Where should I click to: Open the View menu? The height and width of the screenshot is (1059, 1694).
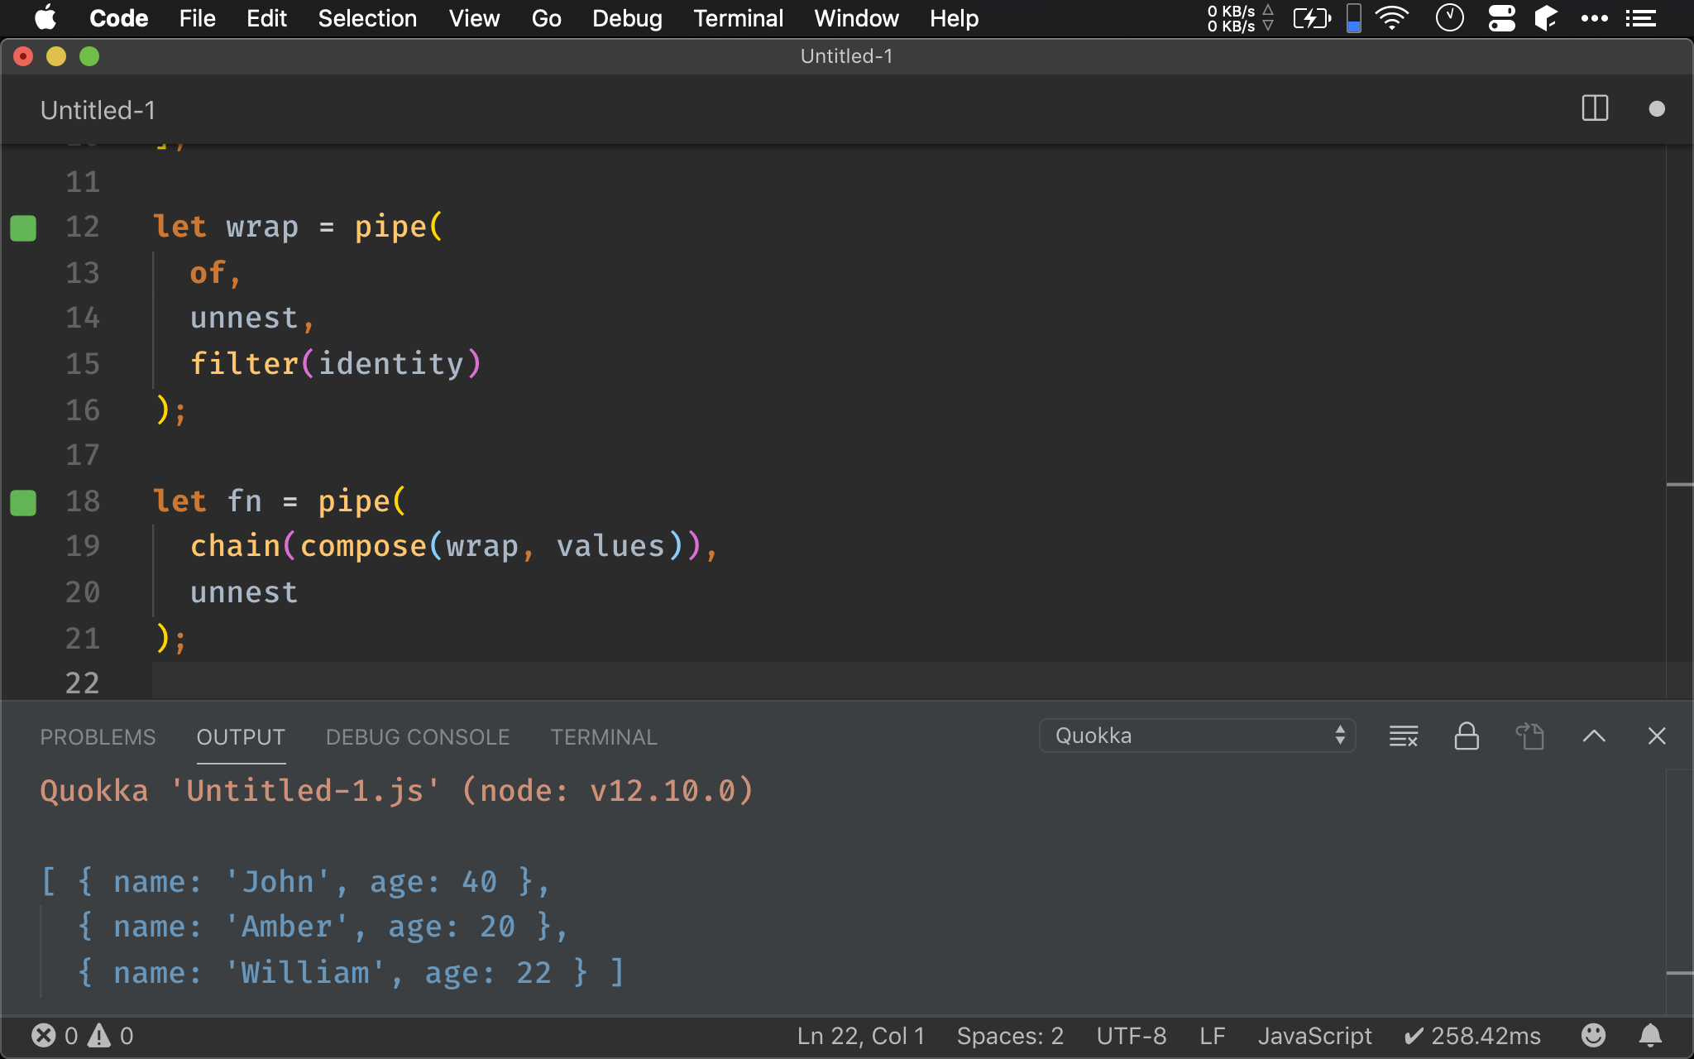click(474, 18)
